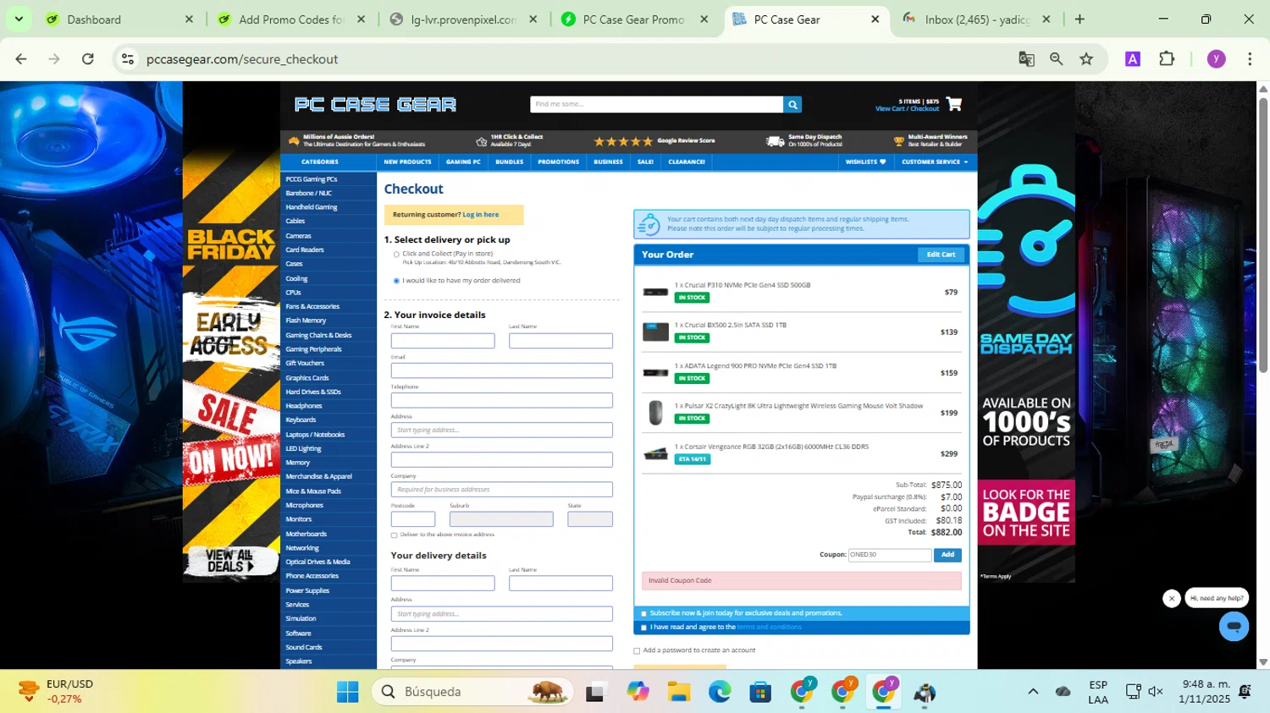Viewport: 1270px width, 713px height.
Task: Open Graphics Cards category in sidebar
Action: pos(307,378)
